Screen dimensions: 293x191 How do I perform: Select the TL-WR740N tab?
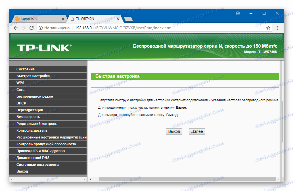(x=94, y=19)
